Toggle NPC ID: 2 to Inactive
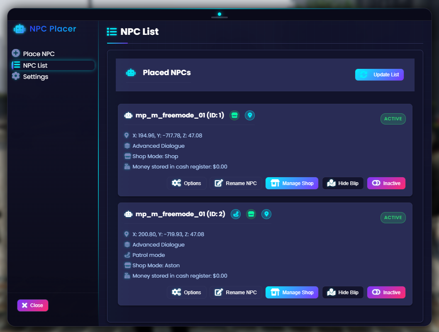 [386, 293]
